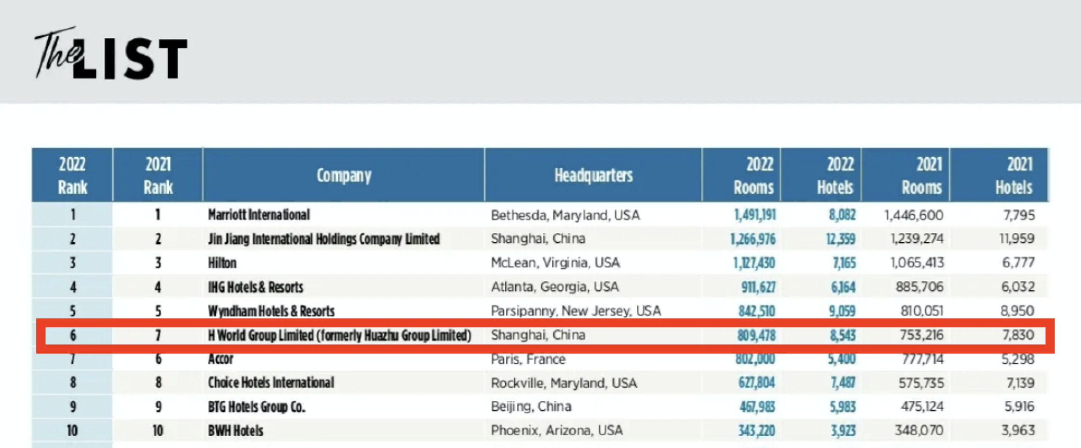Viewport: 1081px width, 448px height.
Task: Select Jin Jiang International Holdings row name
Action: tap(324, 239)
